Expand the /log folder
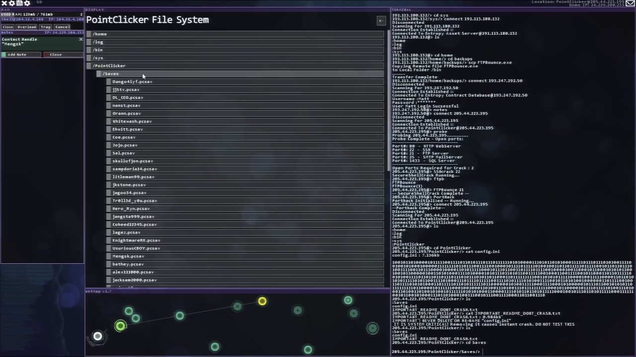This screenshot has height=357, width=636. 235,42
